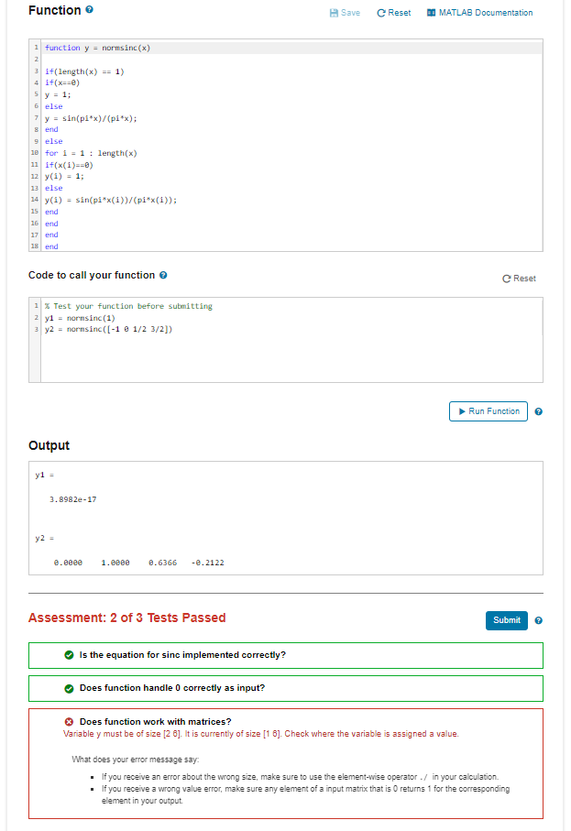Click the 'y1 = normsinc(1)' test line
This screenshot has width=571, height=831.
[x=80, y=318]
